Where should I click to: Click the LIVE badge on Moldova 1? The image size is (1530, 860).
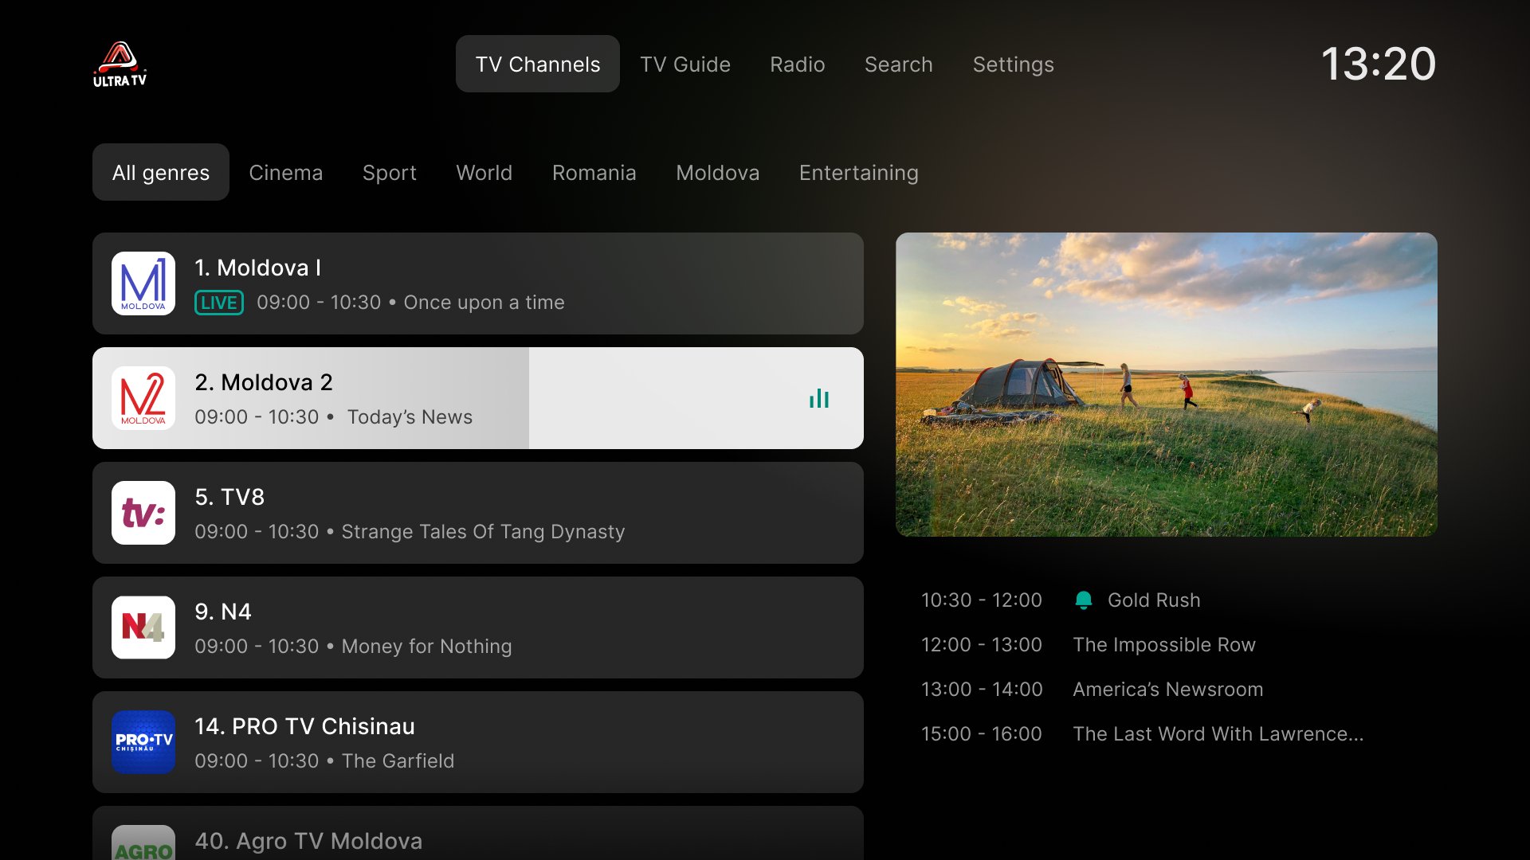coord(219,303)
